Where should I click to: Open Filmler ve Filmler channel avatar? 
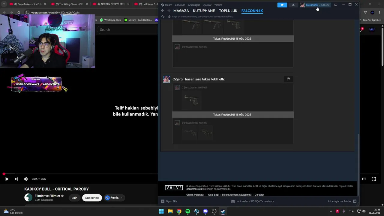click(28, 197)
